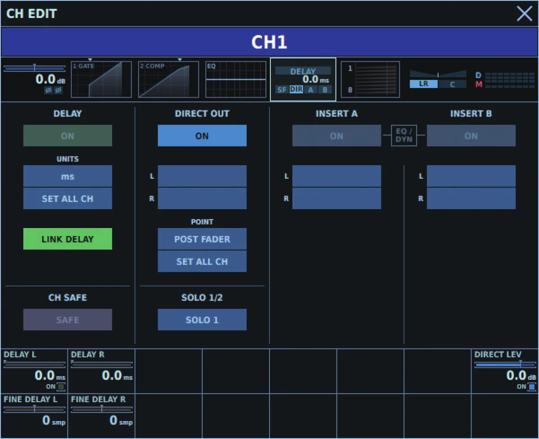Viewport: 539px width, 439px height.
Task: Select the DELAY L parameter slider
Action: click(x=34, y=365)
